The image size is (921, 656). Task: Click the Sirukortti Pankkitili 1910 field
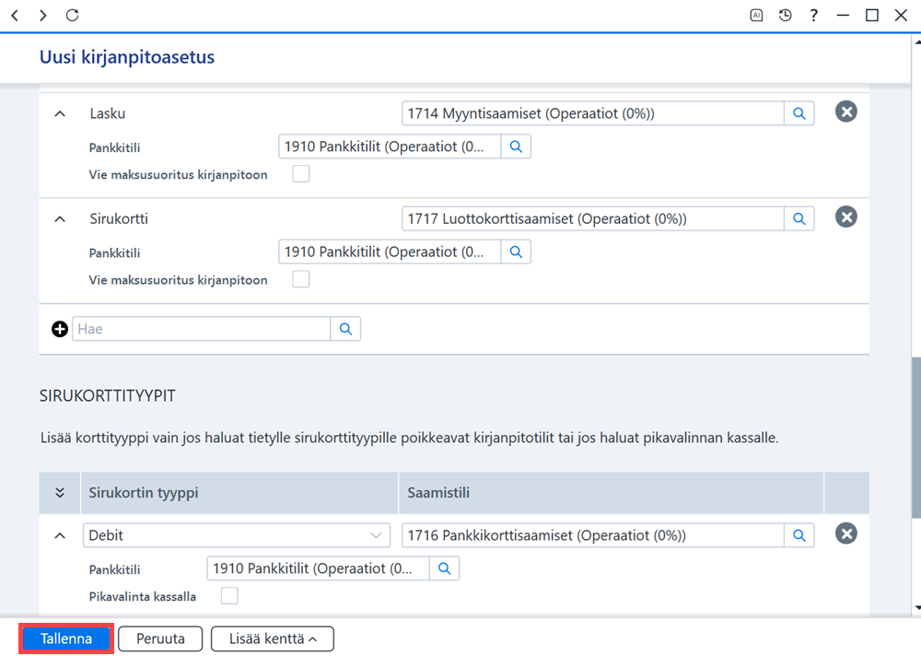(x=390, y=252)
